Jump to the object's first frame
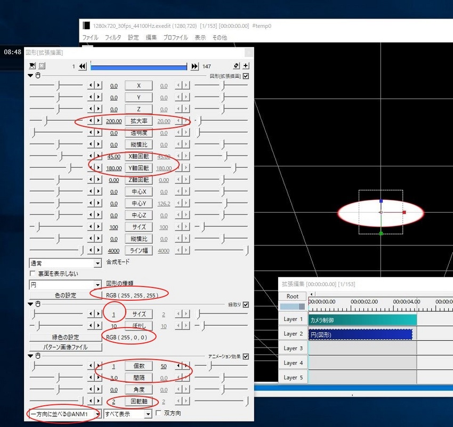 pyautogui.click(x=82, y=66)
